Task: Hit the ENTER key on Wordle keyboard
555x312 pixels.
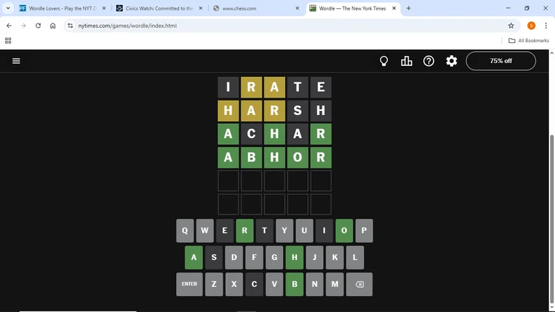Action: point(189,284)
